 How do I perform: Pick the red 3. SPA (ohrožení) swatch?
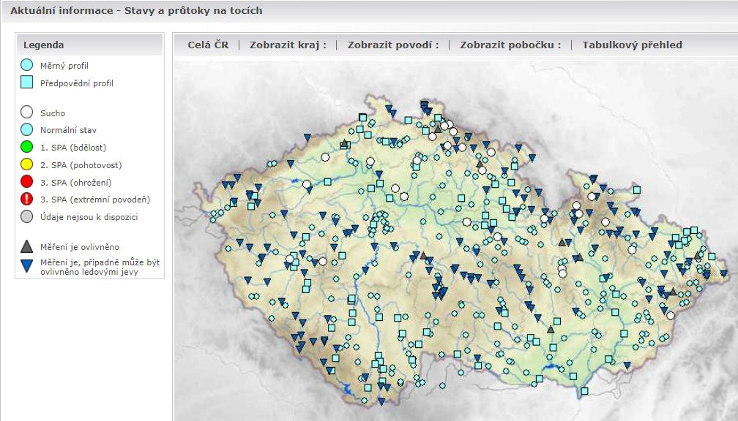(27, 182)
